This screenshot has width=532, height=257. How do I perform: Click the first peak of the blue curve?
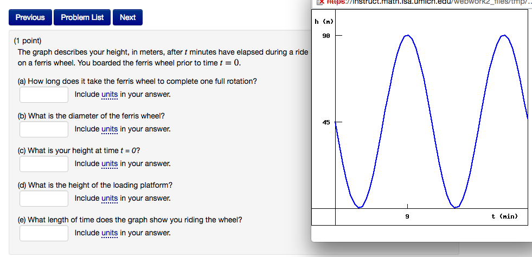(407, 35)
